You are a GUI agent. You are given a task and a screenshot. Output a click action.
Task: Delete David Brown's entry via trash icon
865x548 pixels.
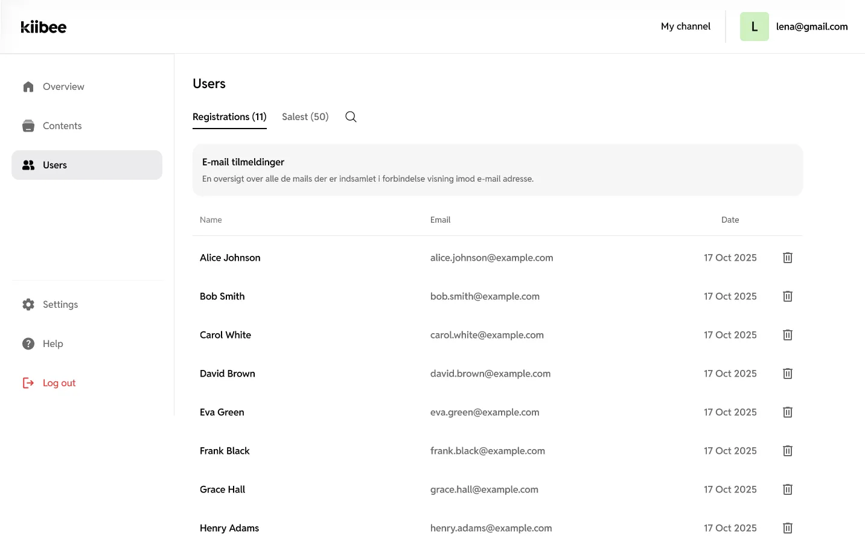pyautogui.click(x=787, y=374)
